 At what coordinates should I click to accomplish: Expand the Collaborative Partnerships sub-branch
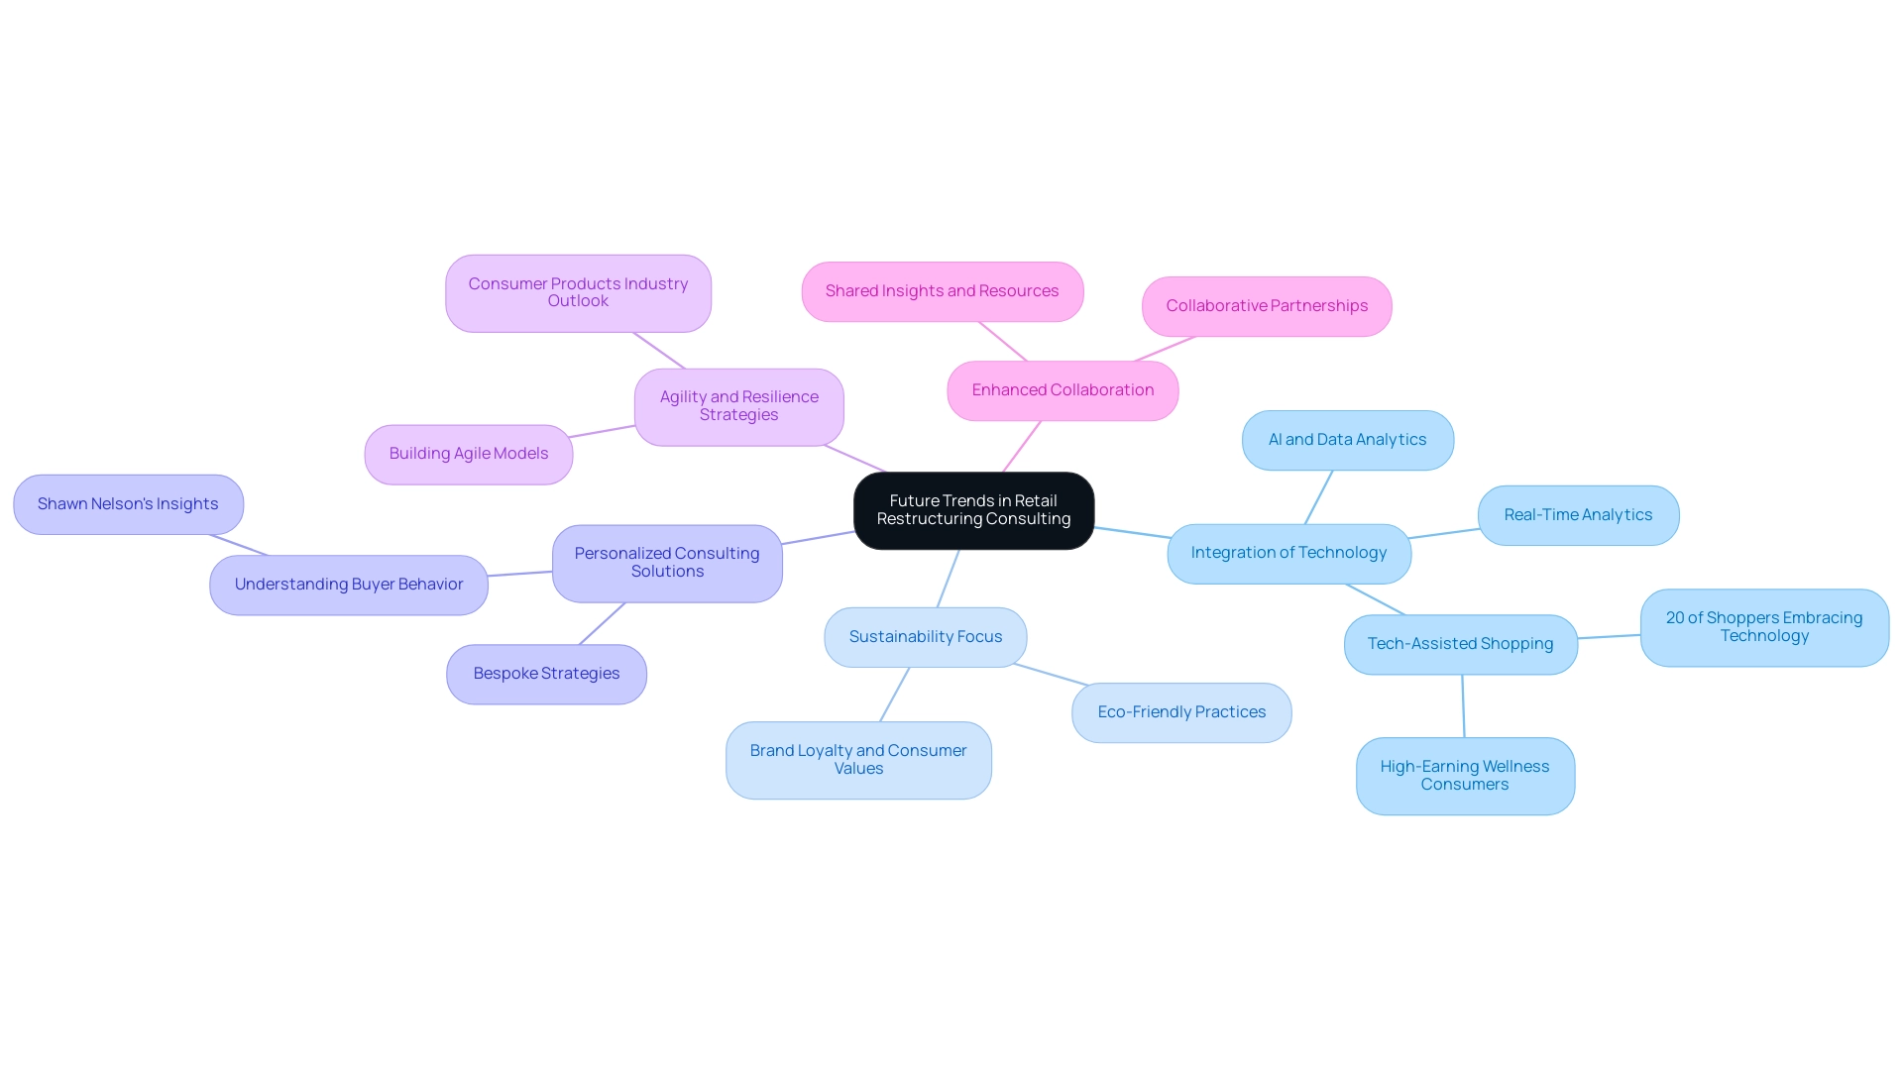(1265, 304)
